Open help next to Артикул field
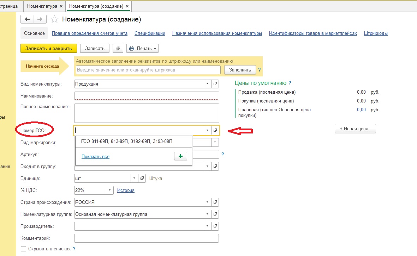The image size is (417, 256). 222,154
